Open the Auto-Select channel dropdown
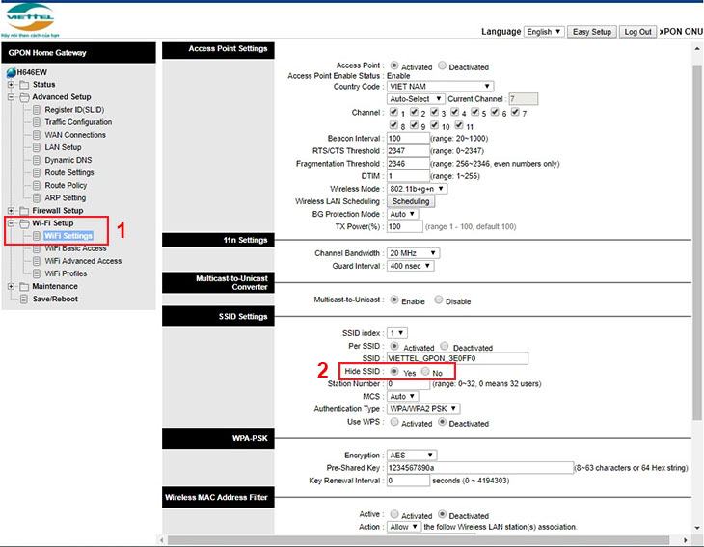The image size is (704, 547). click(x=416, y=98)
